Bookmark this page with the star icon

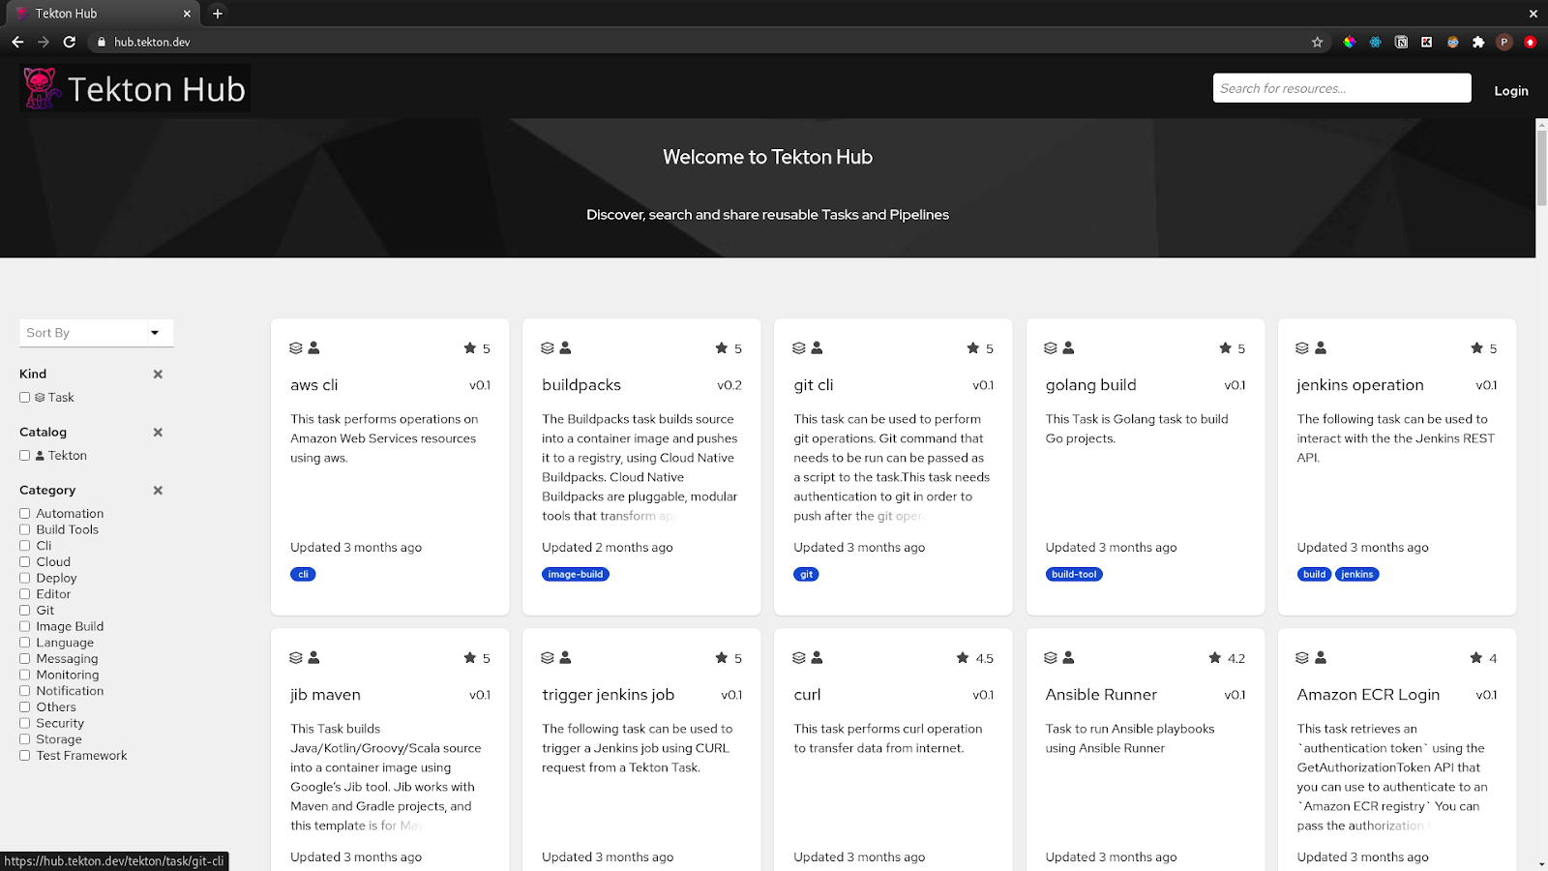click(1317, 42)
